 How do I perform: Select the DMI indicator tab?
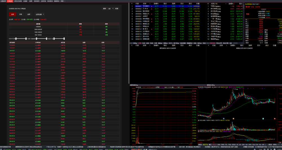(219, 145)
